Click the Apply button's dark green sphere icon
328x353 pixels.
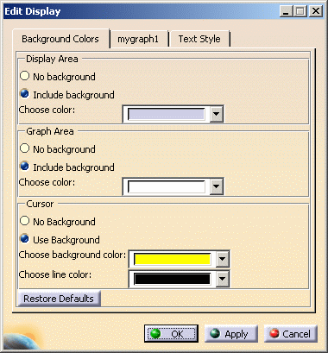[x=215, y=334]
